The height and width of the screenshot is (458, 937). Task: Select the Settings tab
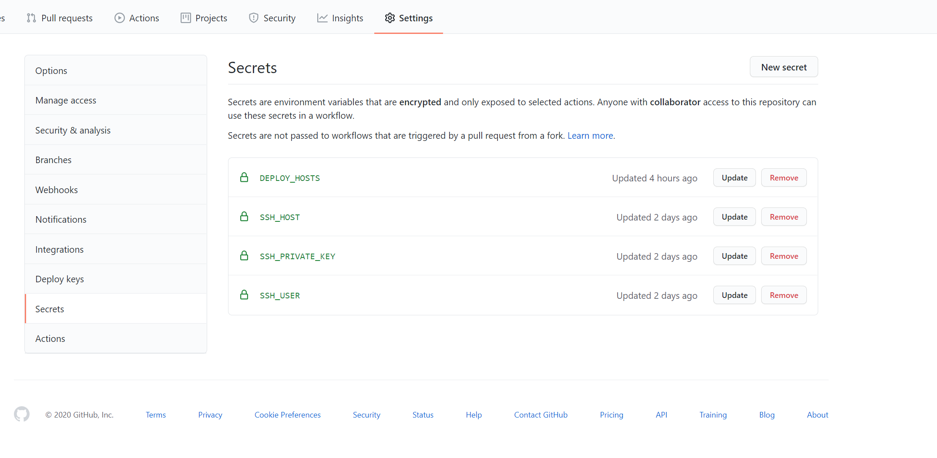point(409,18)
